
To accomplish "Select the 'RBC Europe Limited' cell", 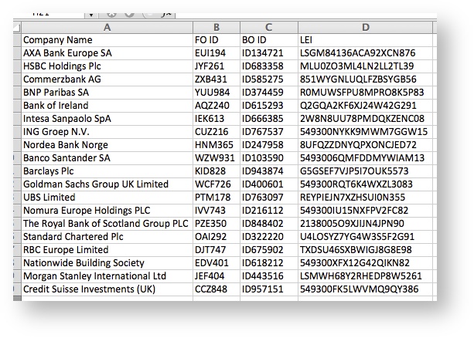I will [107, 250].
